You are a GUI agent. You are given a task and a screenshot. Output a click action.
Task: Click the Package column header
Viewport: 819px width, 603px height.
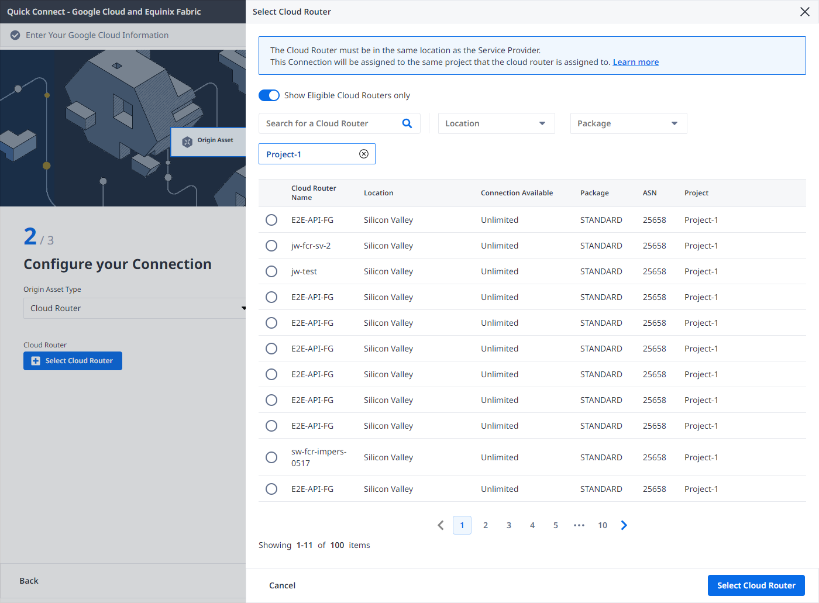pos(594,193)
